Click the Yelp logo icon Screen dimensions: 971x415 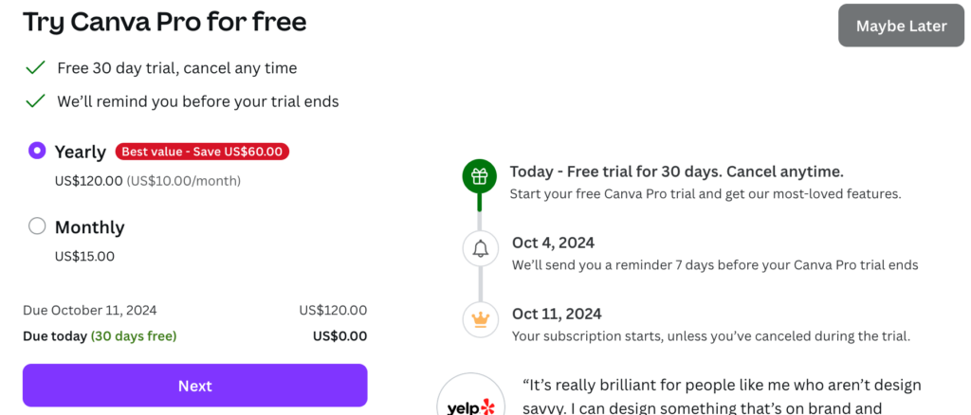pos(470,404)
